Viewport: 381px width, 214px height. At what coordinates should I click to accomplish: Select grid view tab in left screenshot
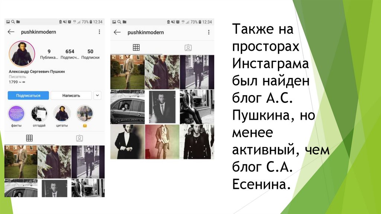(29, 138)
